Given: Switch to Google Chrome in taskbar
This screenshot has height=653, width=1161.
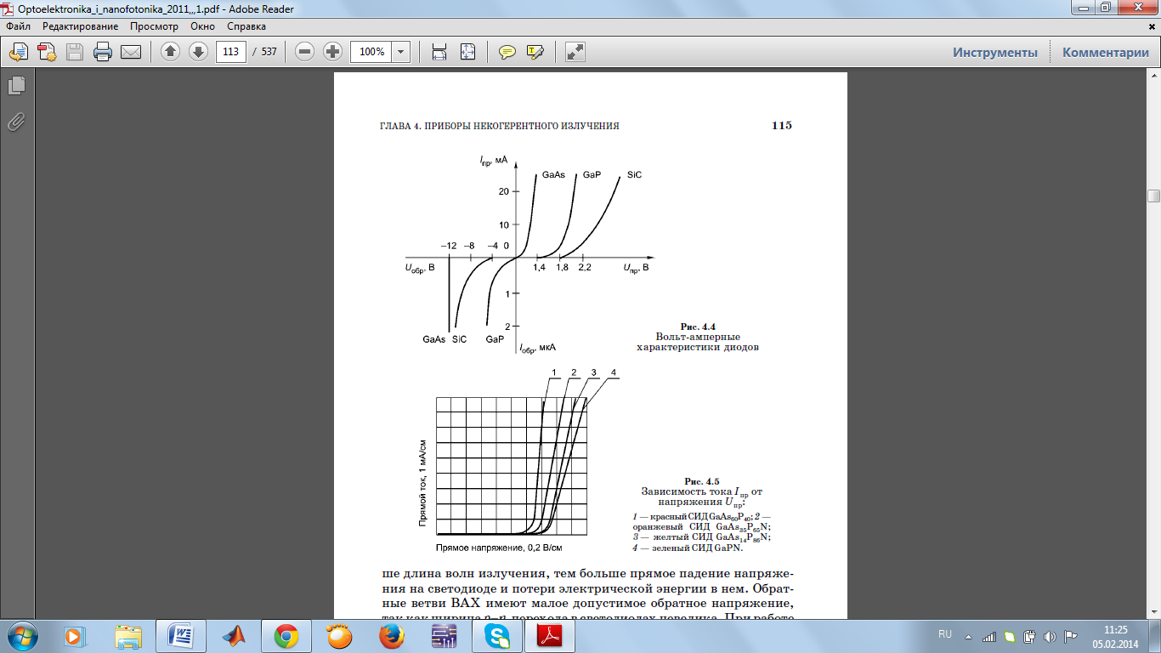Looking at the screenshot, I should [x=286, y=635].
